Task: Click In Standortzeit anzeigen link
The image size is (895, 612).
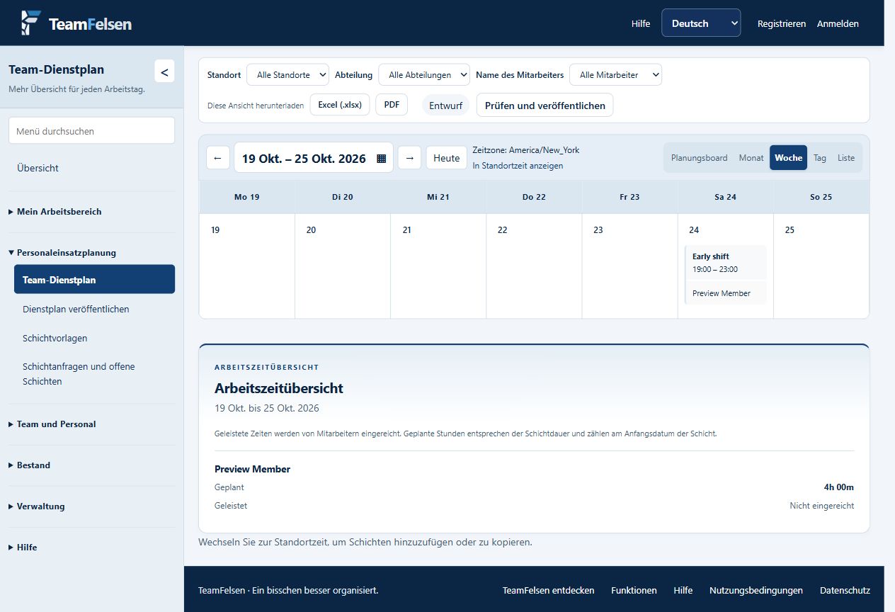Action: (x=518, y=166)
